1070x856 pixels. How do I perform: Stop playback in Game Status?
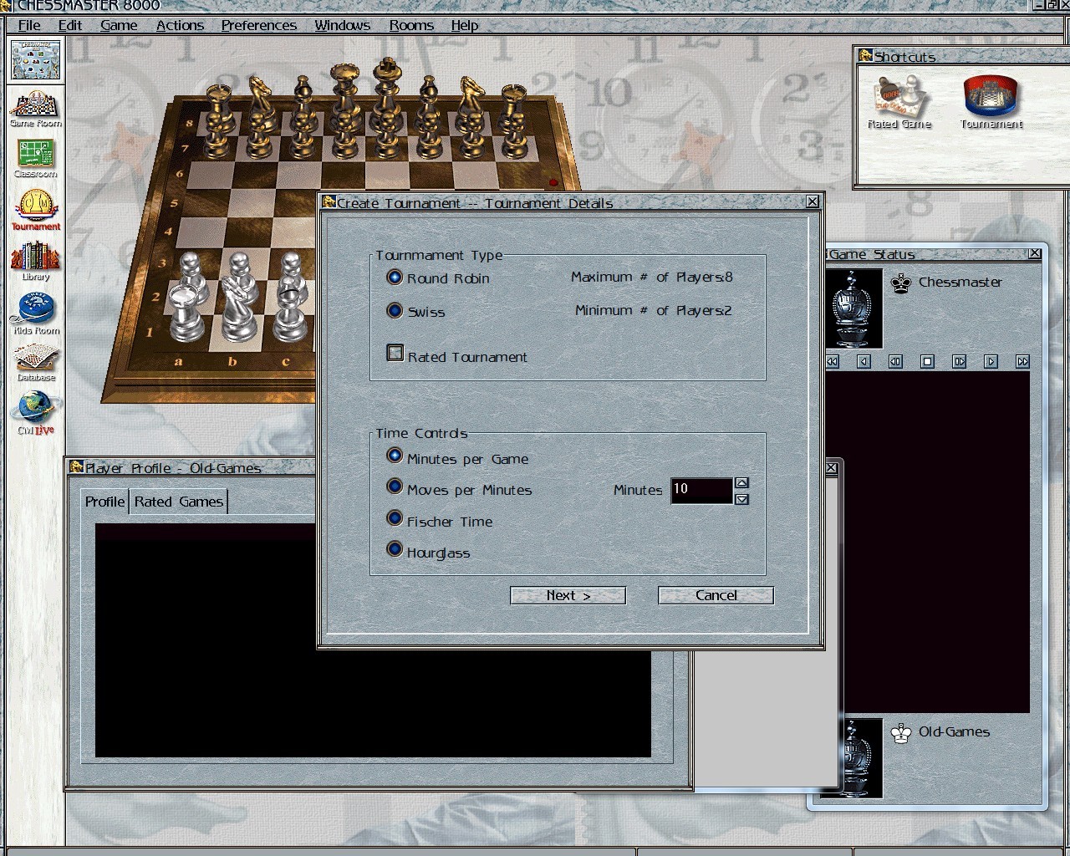[x=927, y=362]
